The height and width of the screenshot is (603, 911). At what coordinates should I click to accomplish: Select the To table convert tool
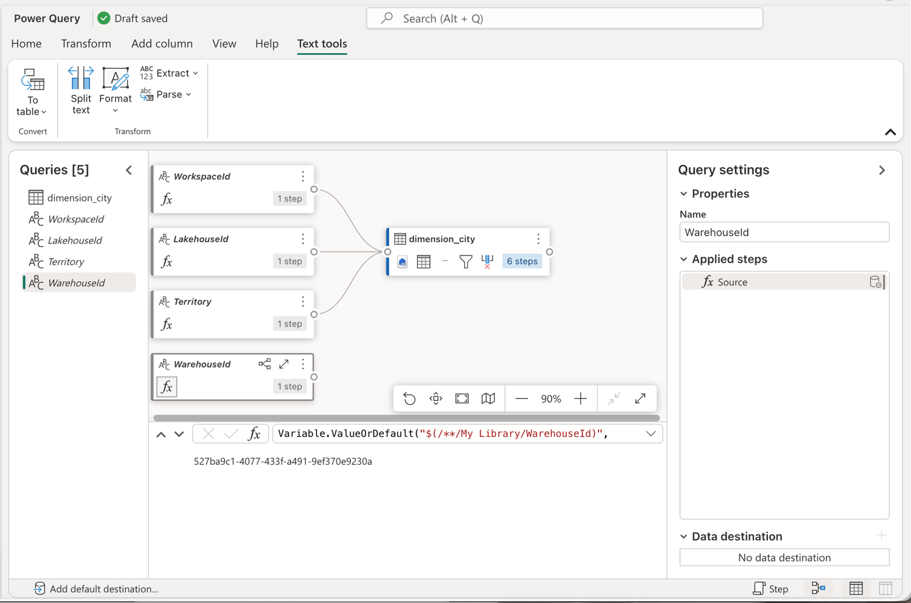[32, 91]
